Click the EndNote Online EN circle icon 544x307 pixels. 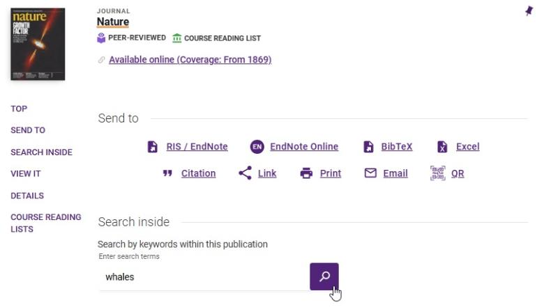[x=257, y=147]
